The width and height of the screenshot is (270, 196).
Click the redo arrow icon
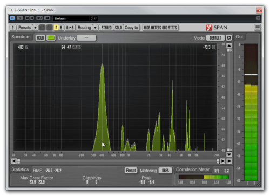pyautogui.click(x=49, y=28)
